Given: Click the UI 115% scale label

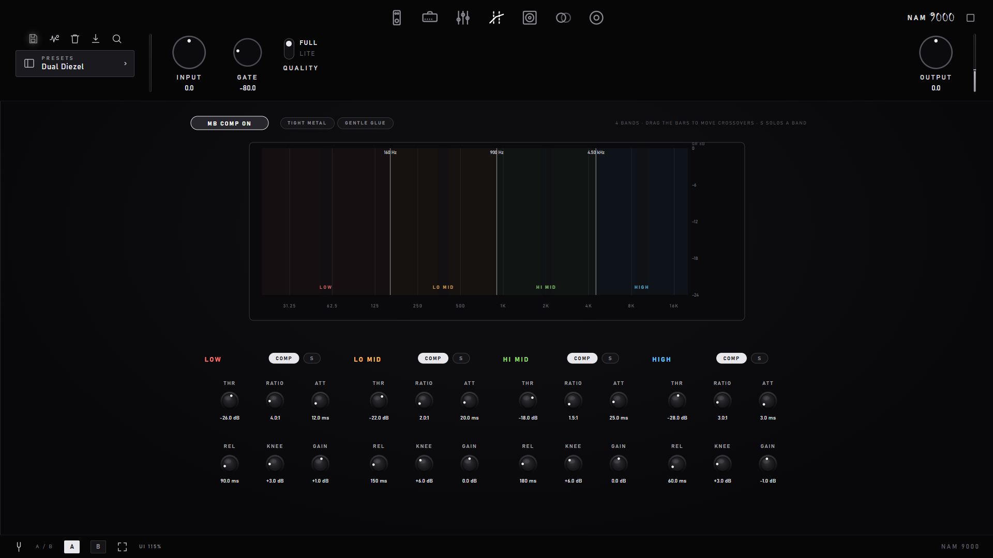Looking at the screenshot, I should pyautogui.click(x=150, y=547).
